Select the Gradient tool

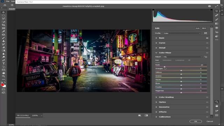tap(3, 50)
